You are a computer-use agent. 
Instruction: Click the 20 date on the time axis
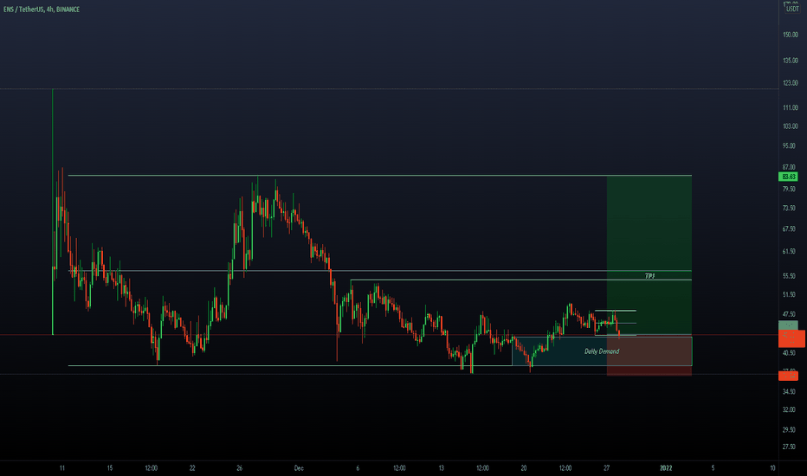[x=524, y=468]
